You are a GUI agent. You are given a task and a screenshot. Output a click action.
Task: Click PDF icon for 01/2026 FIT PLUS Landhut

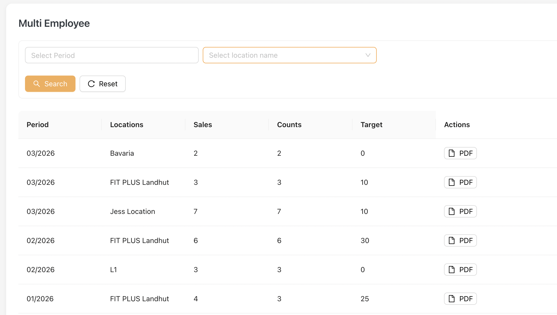452,299
